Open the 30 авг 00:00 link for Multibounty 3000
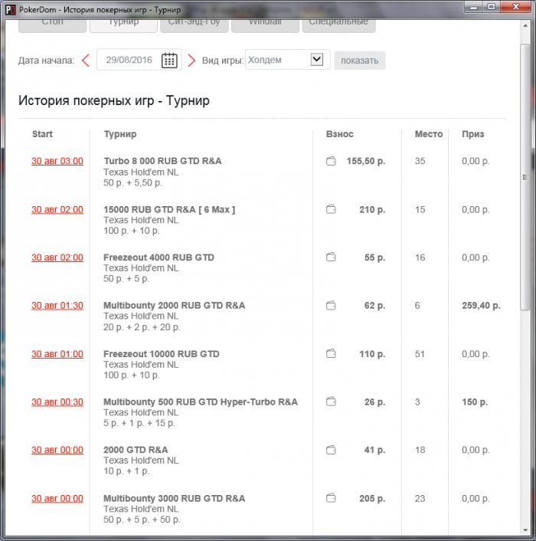536x541 pixels. [57, 499]
